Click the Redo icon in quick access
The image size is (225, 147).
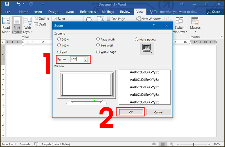(31, 4)
